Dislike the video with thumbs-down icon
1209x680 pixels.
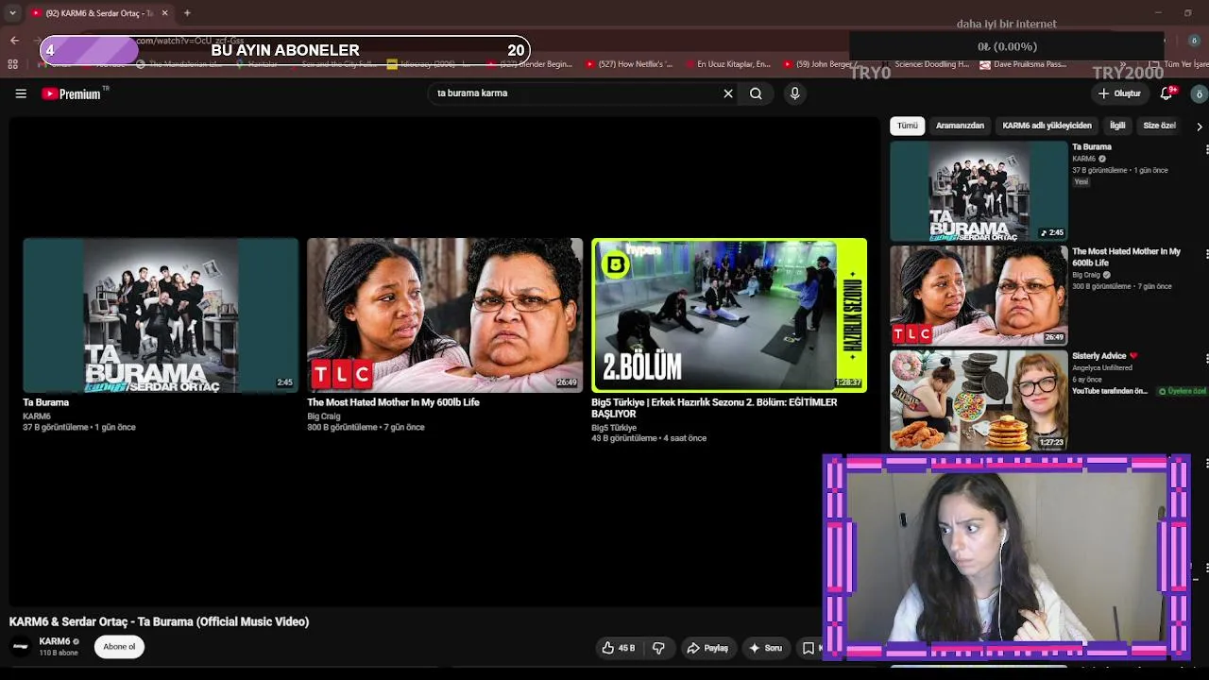658,648
